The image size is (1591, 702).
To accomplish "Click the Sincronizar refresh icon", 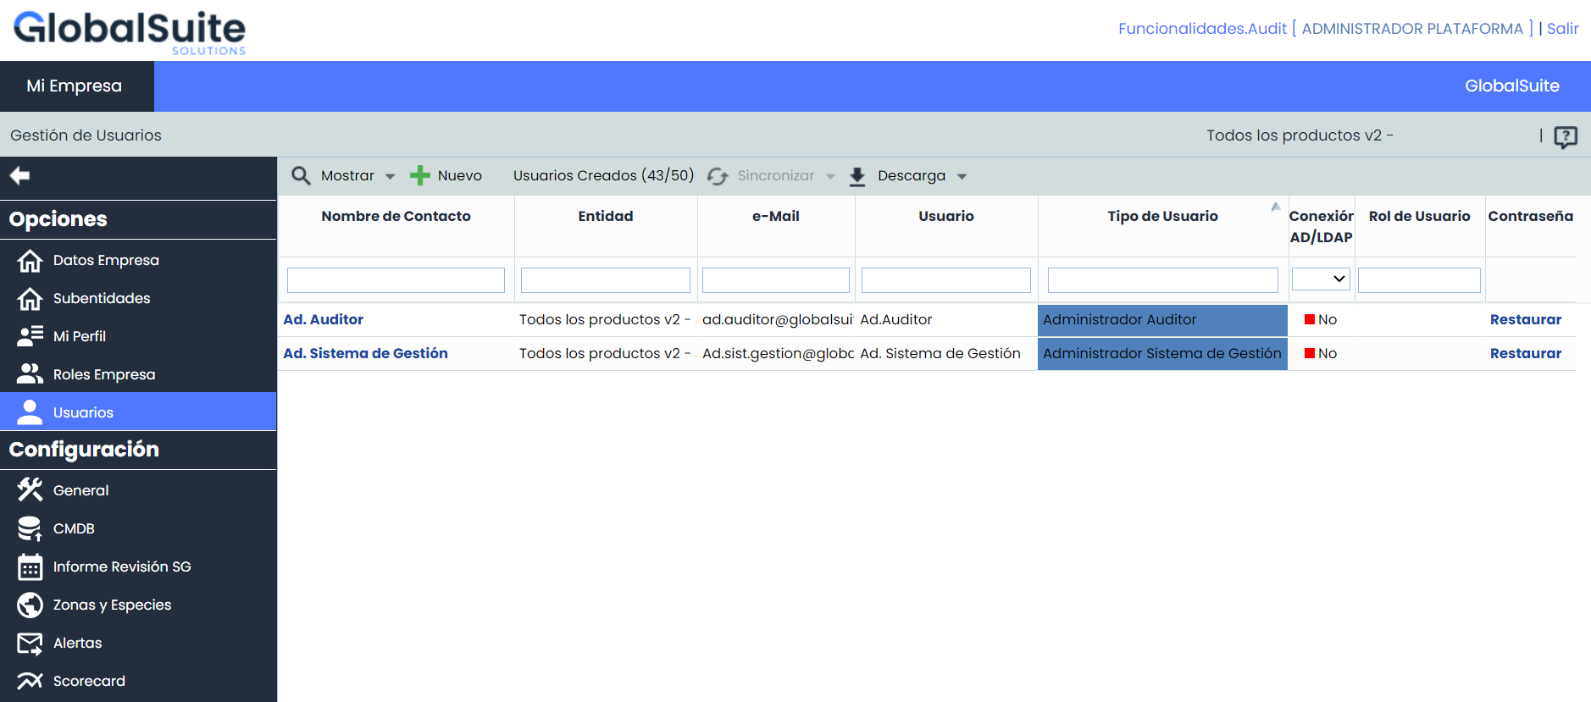I will tap(718, 176).
